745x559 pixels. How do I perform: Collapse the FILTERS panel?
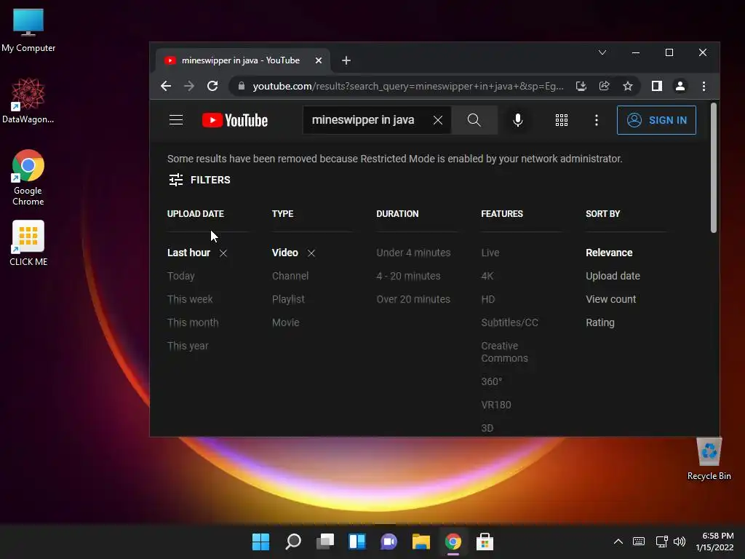(199, 180)
